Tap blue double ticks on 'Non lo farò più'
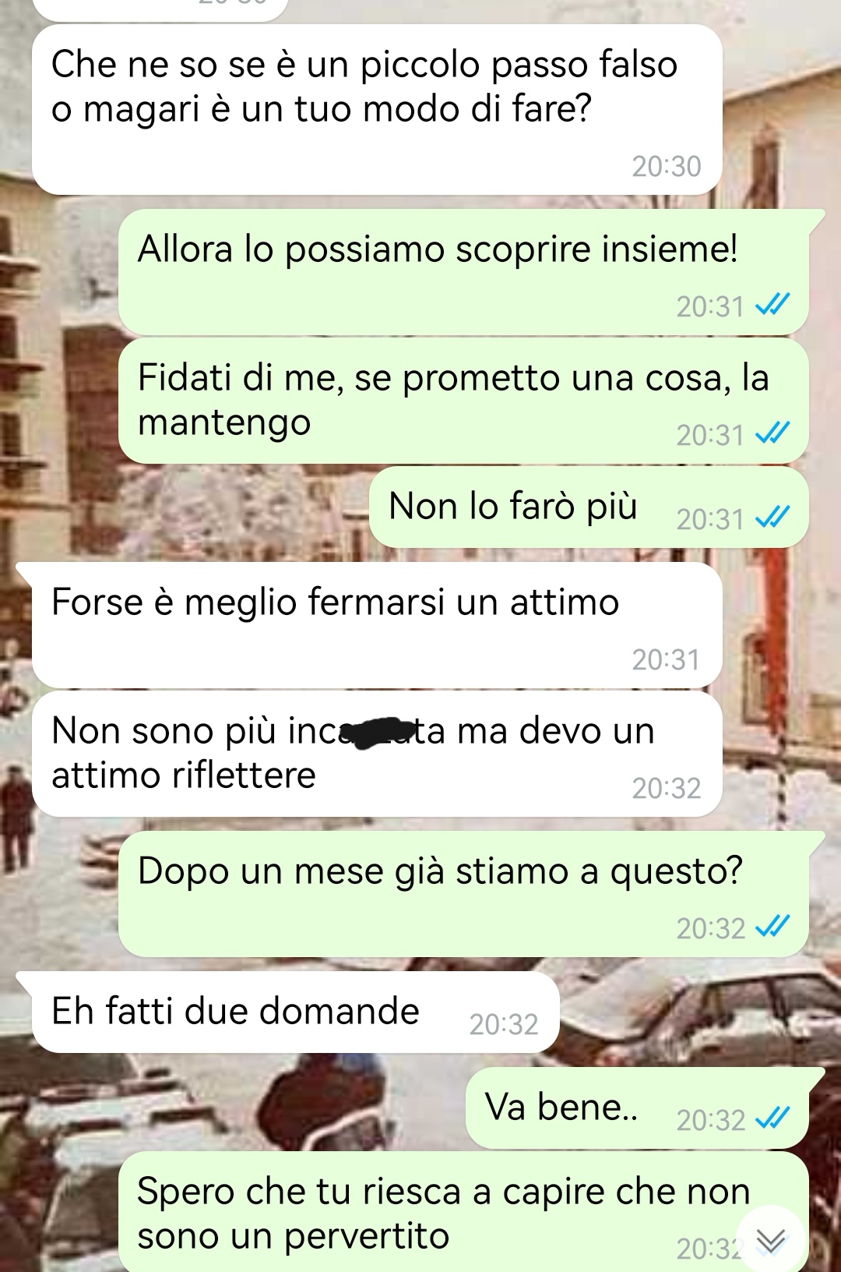The image size is (841, 1272). coord(773,518)
